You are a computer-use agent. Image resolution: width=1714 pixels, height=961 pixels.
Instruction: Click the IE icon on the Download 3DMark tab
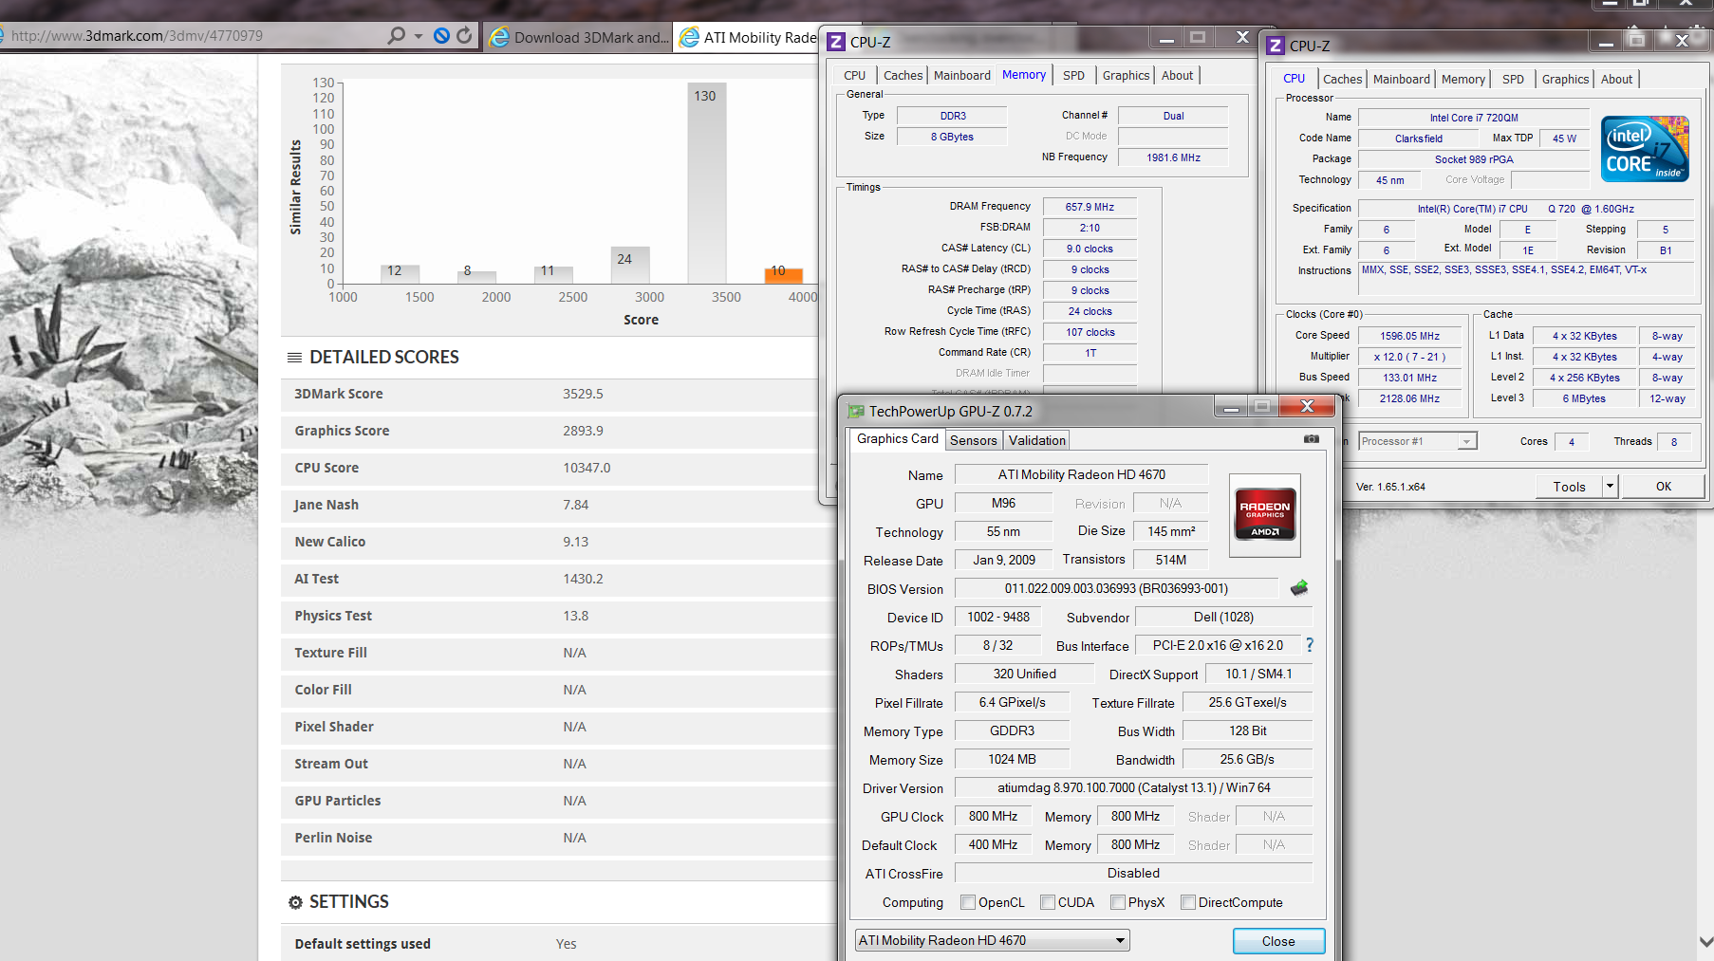click(499, 37)
